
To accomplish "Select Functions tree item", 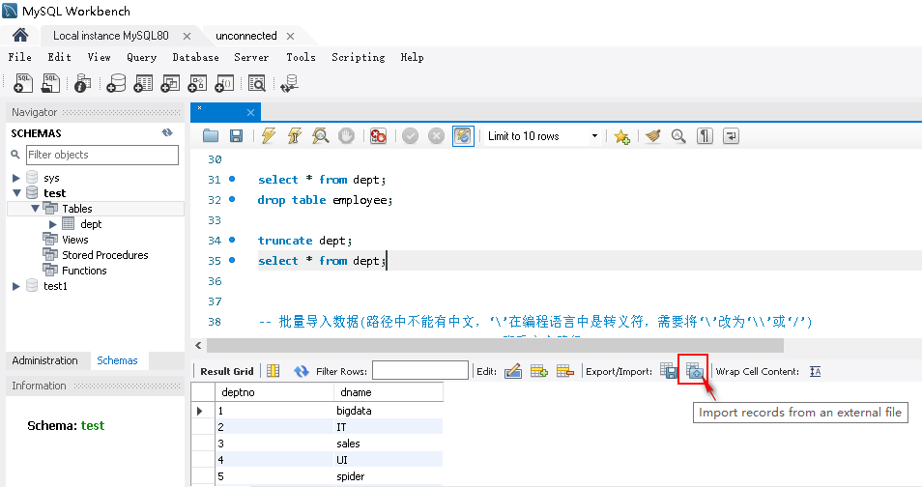I will click(84, 271).
